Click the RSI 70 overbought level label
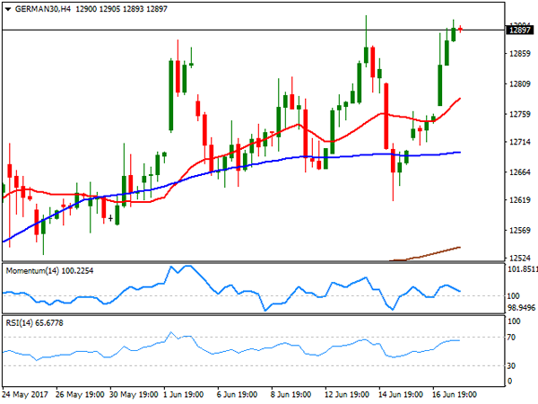Screen dimensions: 538x404 [512, 338]
